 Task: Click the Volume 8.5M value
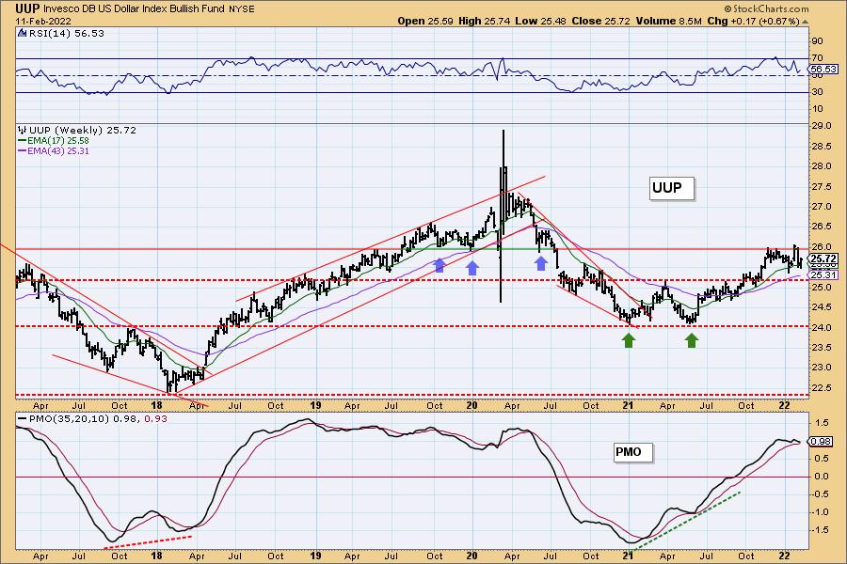click(x=668, y=21)
